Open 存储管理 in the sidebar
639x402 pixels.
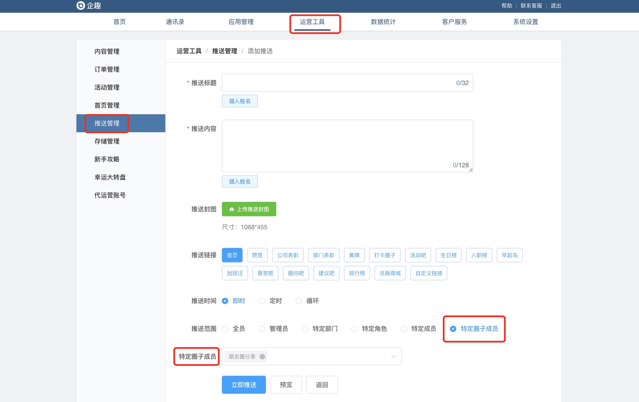(121, 141)
